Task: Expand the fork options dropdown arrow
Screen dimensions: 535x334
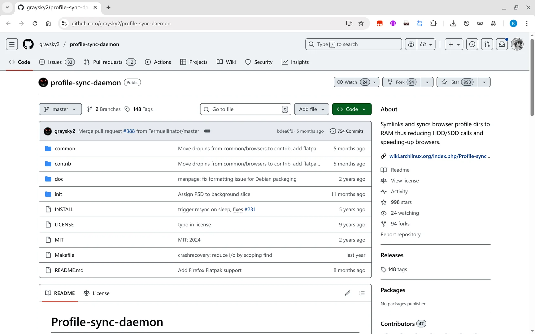Action: [427, 82]
